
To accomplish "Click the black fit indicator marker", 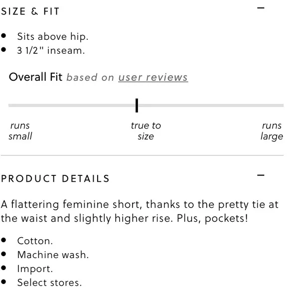I will pos(137,106).
